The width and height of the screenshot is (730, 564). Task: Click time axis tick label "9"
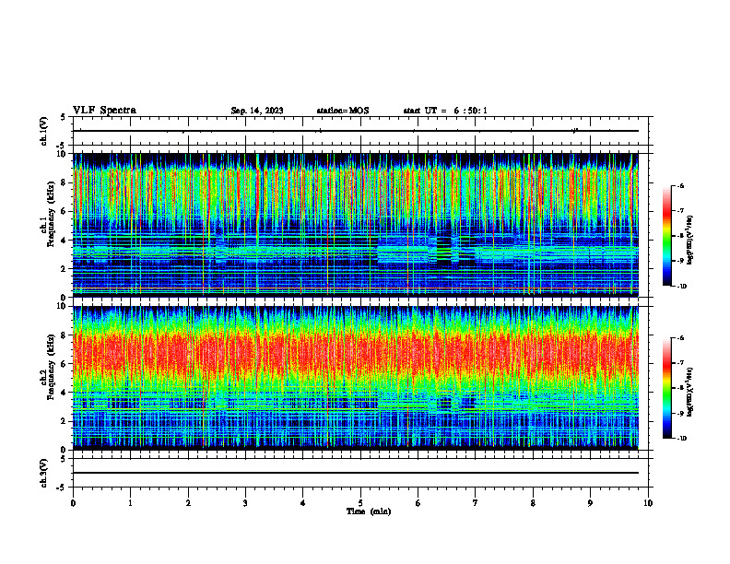(x=590, y=503)
